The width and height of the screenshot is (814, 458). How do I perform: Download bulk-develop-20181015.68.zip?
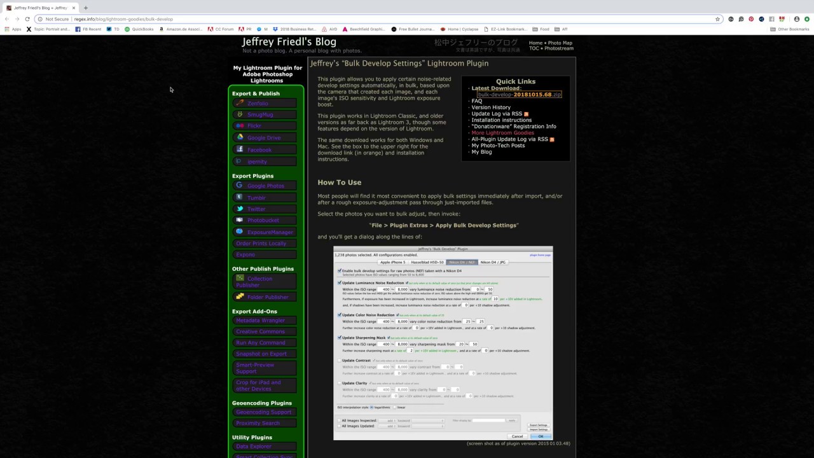pyautogui.click(x=520, y=94)
